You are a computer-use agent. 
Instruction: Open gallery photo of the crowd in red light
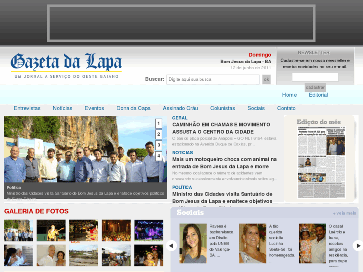coord(116,231)
